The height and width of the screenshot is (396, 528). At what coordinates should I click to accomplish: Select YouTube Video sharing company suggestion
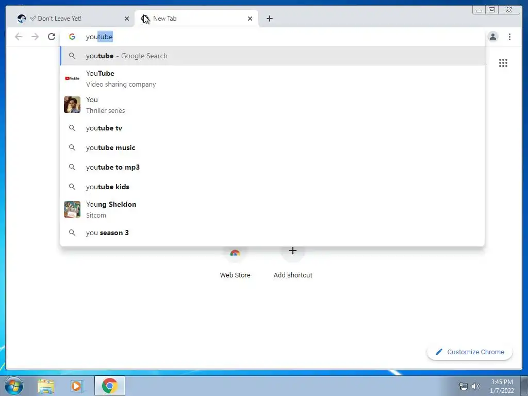point(272,78)
